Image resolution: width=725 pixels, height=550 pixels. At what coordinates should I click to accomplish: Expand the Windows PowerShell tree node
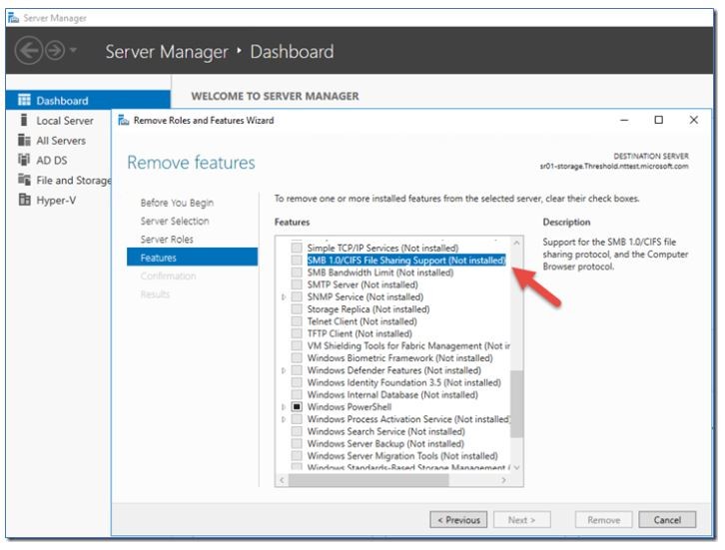pos(285,407)
